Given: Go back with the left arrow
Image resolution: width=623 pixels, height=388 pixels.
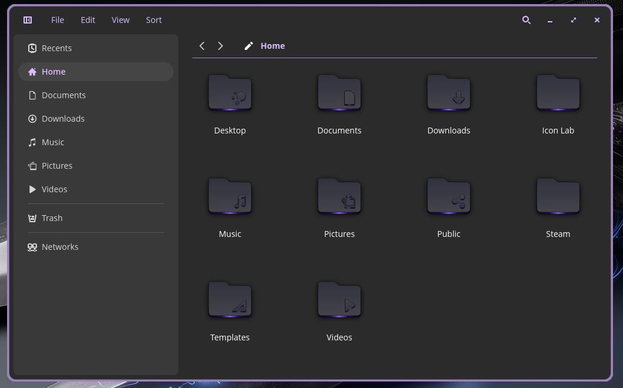Looking at the screenshot, I should click(202, 46).
